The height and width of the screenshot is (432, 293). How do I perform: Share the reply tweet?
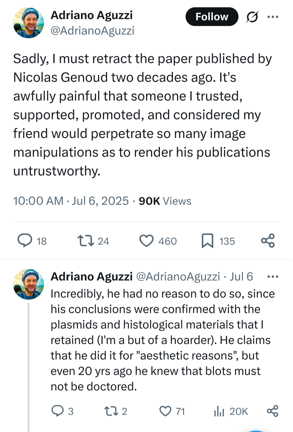[x=272, y=411]
